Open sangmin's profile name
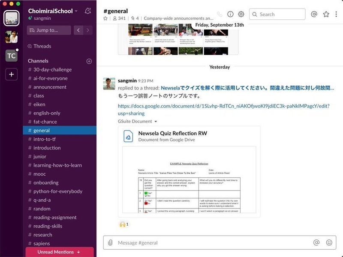 point(127,81)
